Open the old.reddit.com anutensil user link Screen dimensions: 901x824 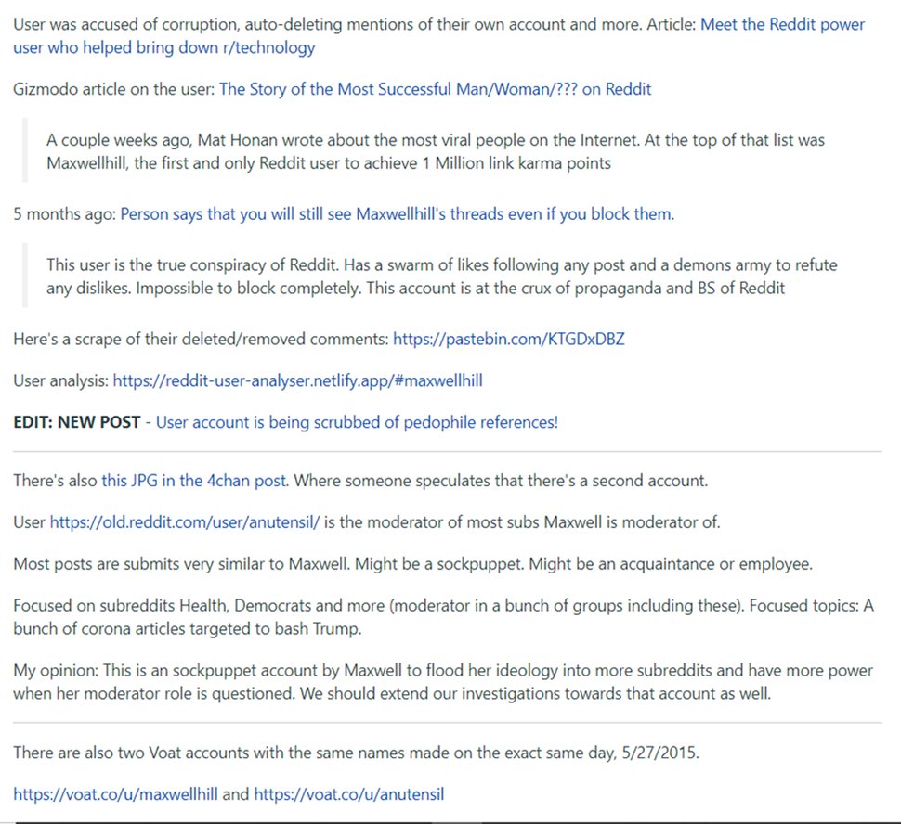click(185, 521)
